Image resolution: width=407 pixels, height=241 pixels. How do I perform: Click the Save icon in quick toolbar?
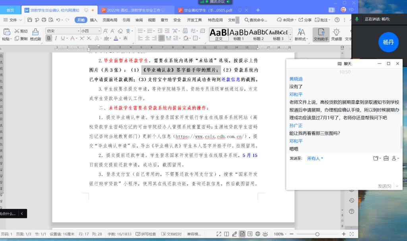coord(29,20)
